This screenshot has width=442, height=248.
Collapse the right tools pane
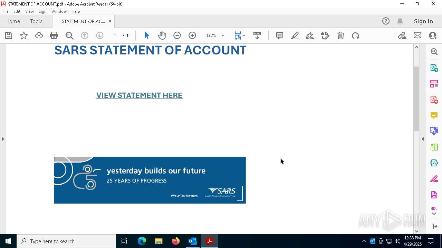[x=423, y=139]
